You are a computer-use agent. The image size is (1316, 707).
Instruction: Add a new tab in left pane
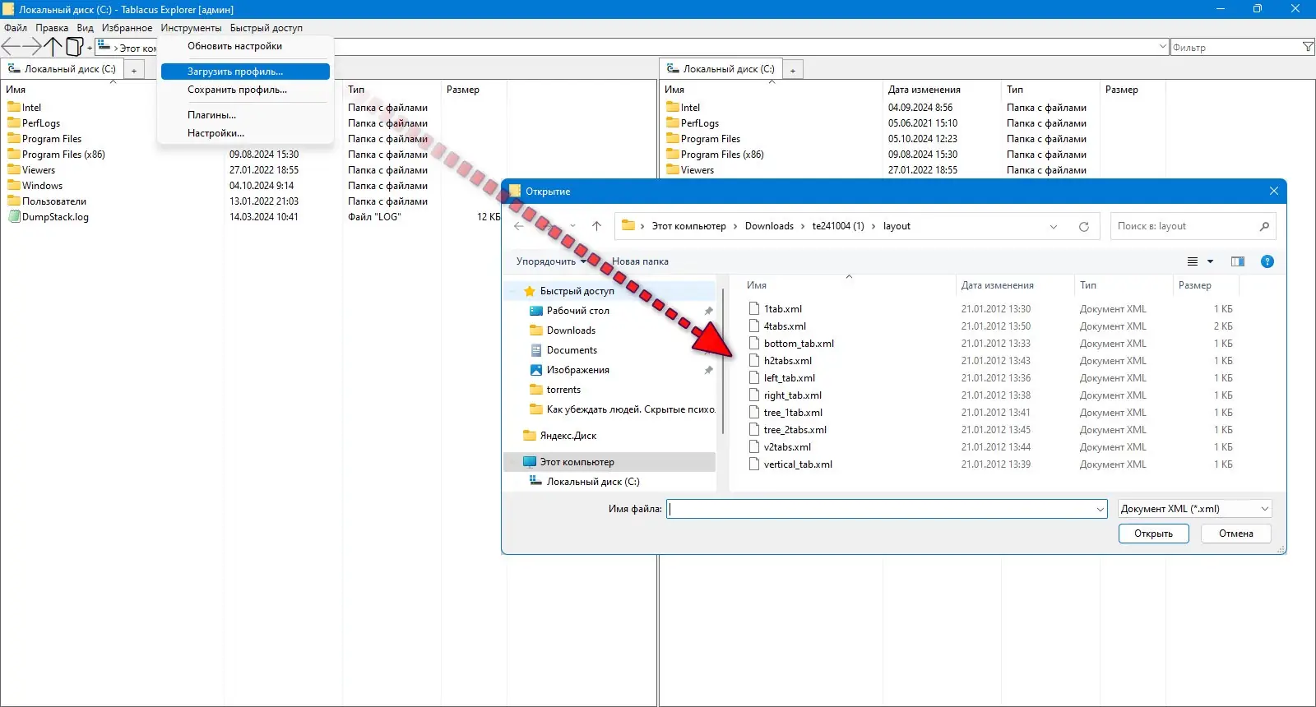pos(134,70)
